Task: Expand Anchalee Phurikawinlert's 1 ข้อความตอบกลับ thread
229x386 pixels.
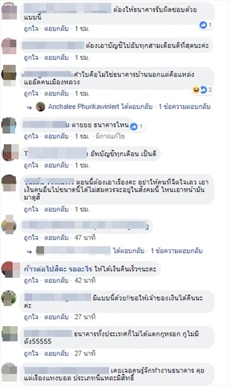Action: pyautogui.click(x=185, y=107)
